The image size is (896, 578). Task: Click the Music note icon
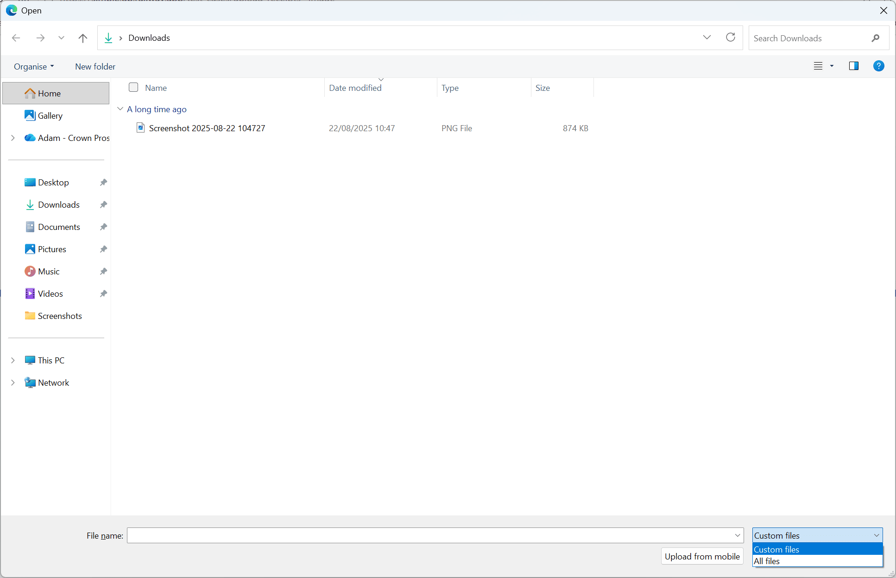click(x=30, y=271)
